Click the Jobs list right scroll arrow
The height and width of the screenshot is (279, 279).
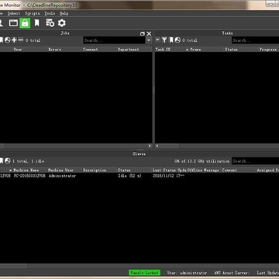coord(150,146)
